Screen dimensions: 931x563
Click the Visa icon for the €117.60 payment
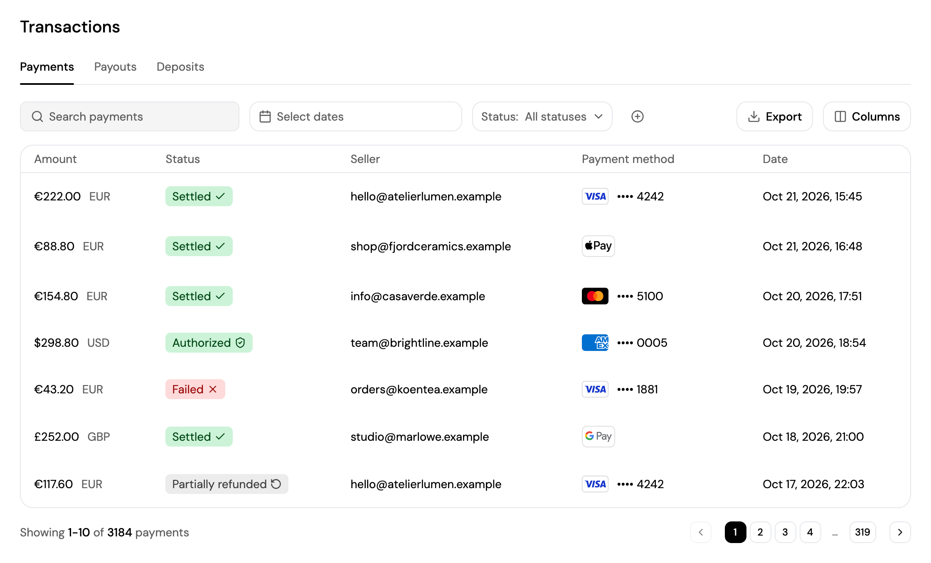(595, 484)
